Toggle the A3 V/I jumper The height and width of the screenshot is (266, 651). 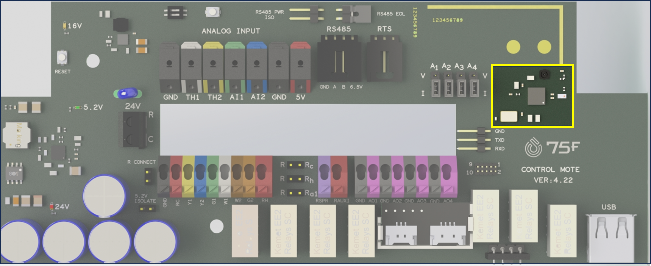coord(461,84)
